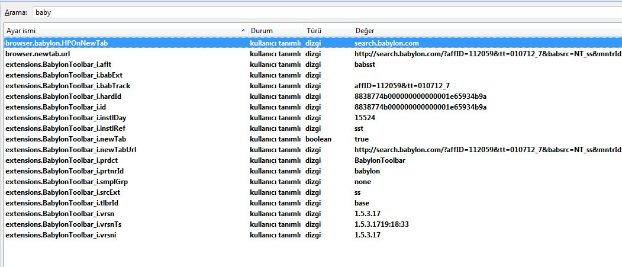Screen dimensions: 622x267
Task: Select extensions.BabylonToolbar_i.srcExt preference
Action: click(312, 193)
